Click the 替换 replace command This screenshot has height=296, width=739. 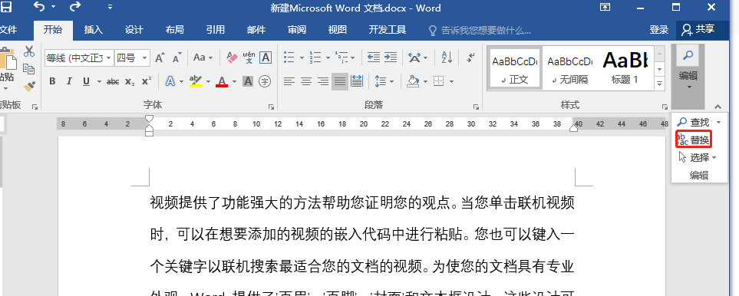point(693,140)
